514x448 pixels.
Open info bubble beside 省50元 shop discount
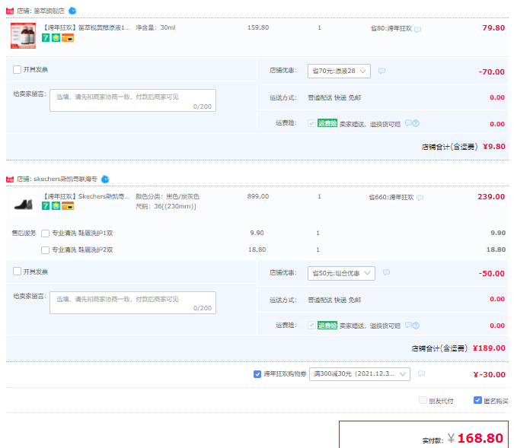(x=387, y=272)
